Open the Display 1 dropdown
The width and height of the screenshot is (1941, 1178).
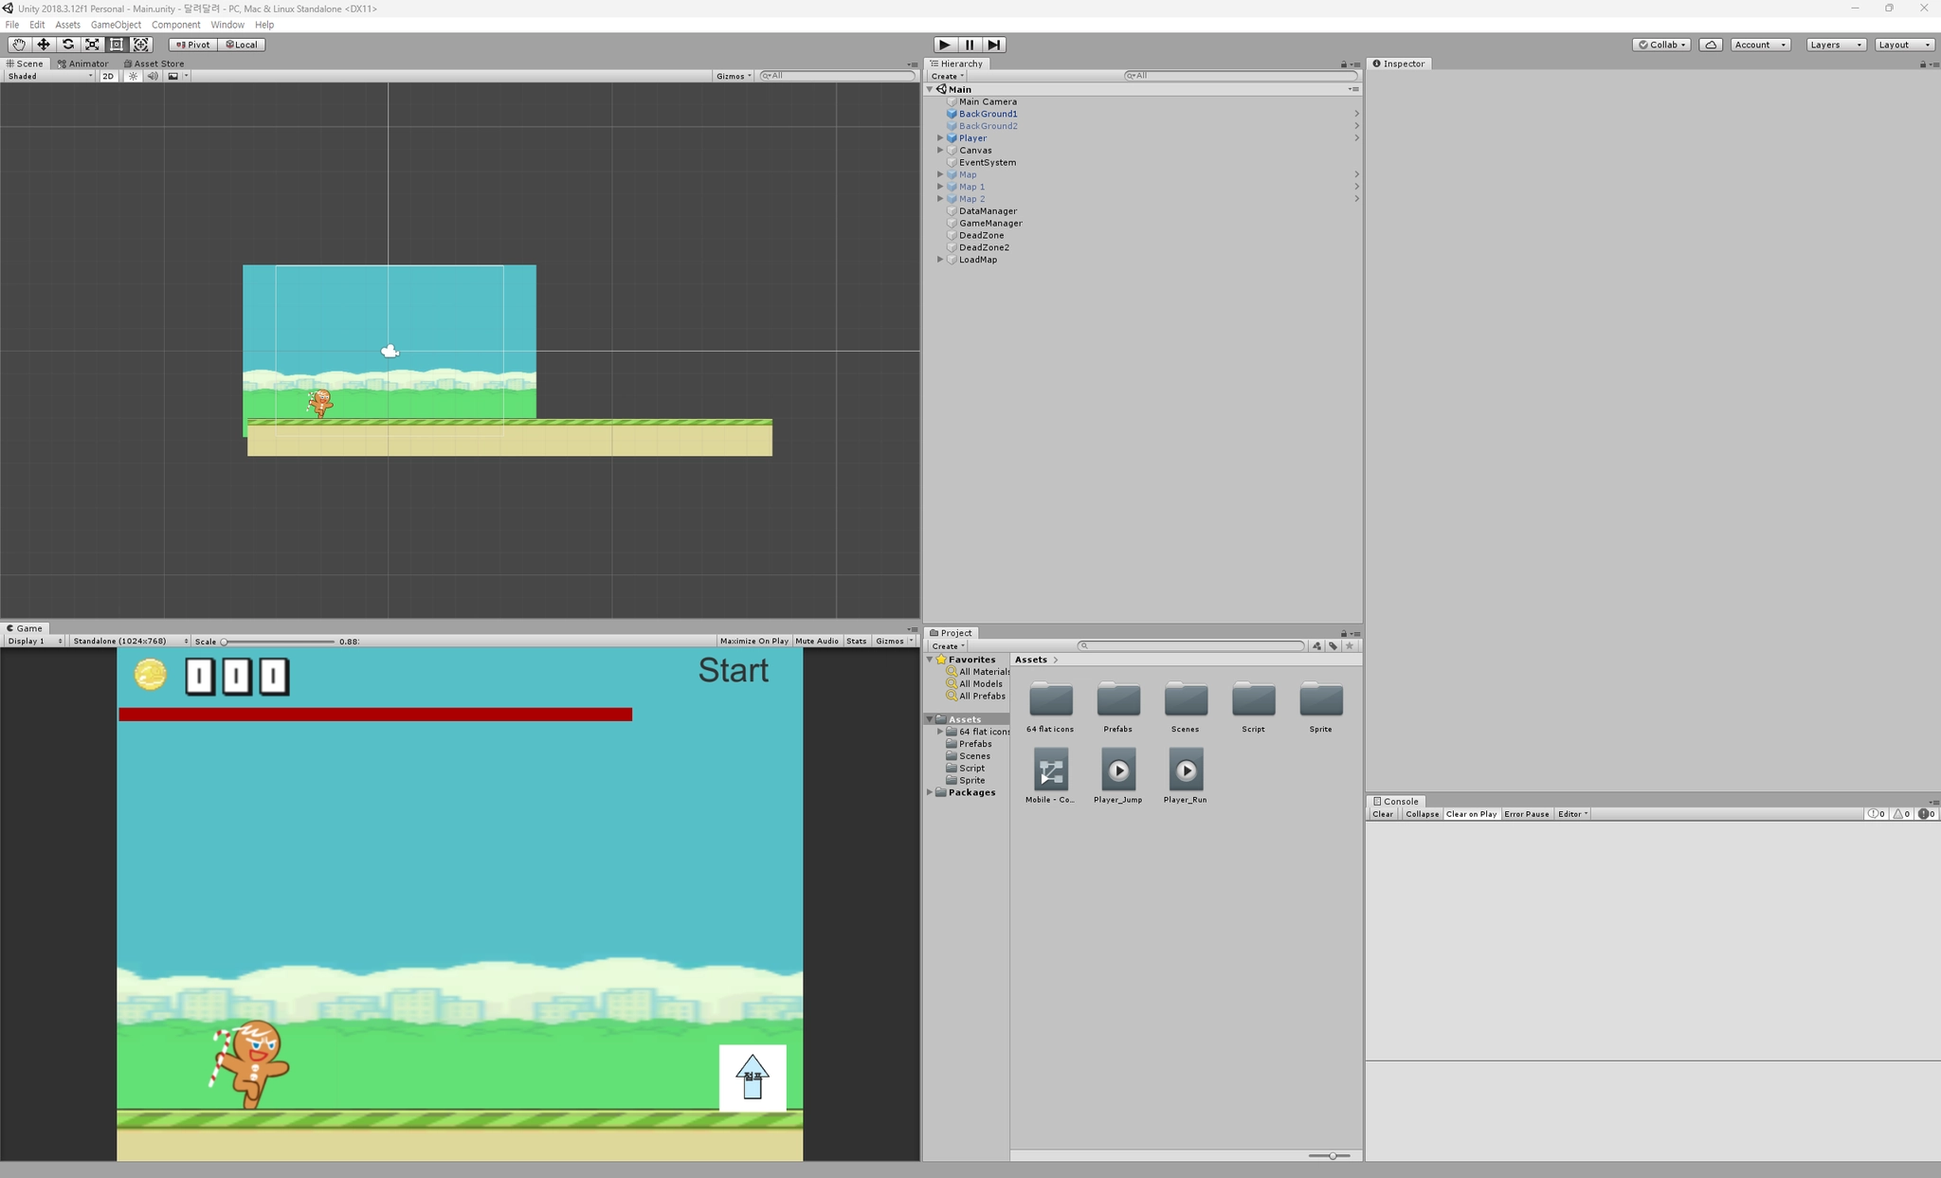point(34,642)
